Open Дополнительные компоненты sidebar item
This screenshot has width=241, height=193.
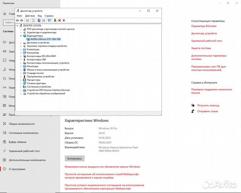[x=27, y=160]
